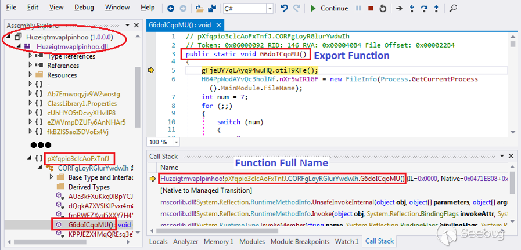The width and height of the screenshot is (521, 250).
Task: Stop debugging with the red square
Action: 371,9
